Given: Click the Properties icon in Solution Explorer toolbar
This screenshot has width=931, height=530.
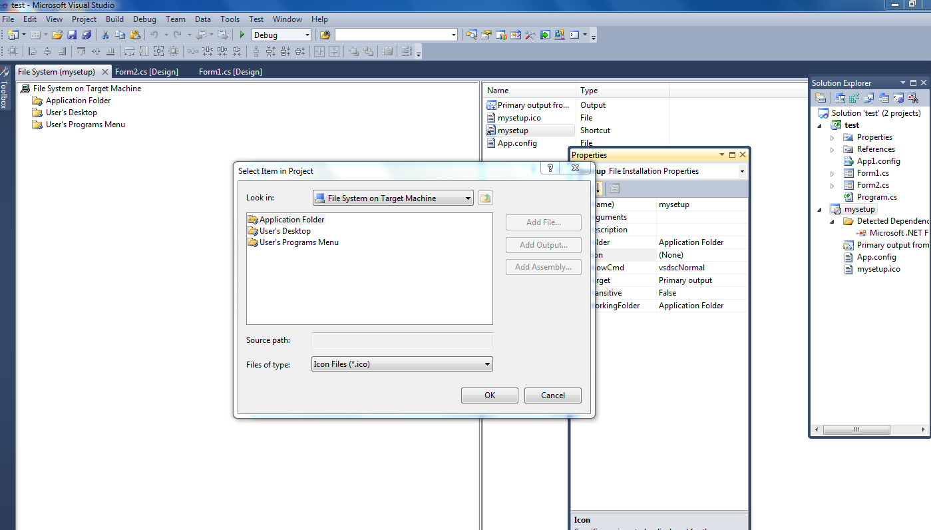Looking at the screenshot, I should pyautogui.click(x=821, y=98).
